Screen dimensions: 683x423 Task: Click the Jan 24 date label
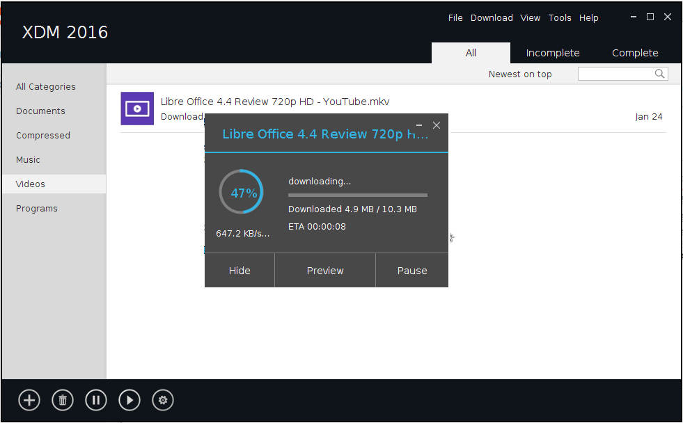coord(649,117)
